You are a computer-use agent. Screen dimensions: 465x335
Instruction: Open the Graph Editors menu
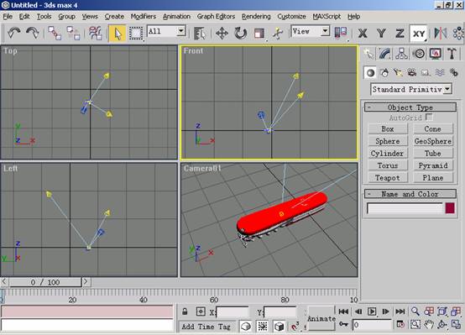(x=216, y=16)
